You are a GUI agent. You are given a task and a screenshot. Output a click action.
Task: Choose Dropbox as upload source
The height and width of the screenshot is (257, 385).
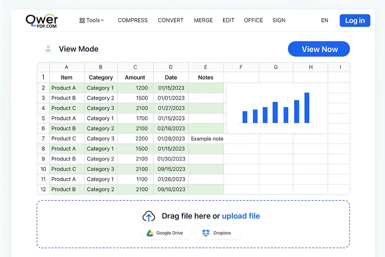click(218, 233)
